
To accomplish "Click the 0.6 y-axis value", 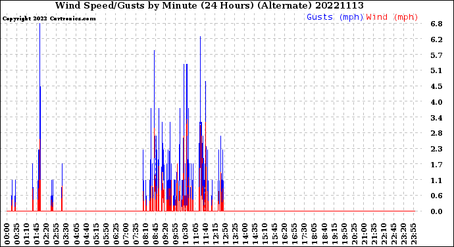I will click(437, 196).
